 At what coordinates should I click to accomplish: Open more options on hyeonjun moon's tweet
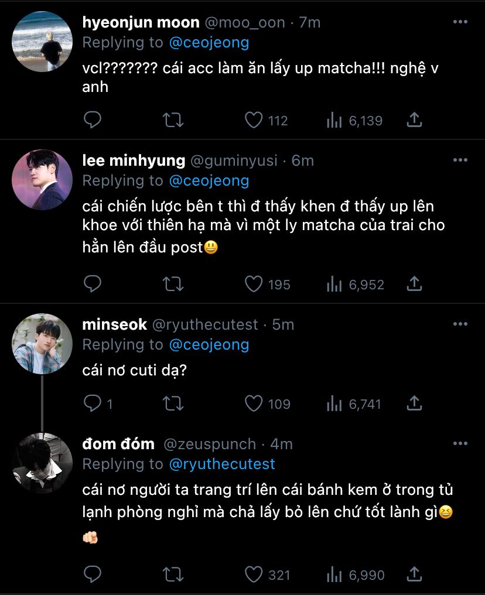pos(460,22)
